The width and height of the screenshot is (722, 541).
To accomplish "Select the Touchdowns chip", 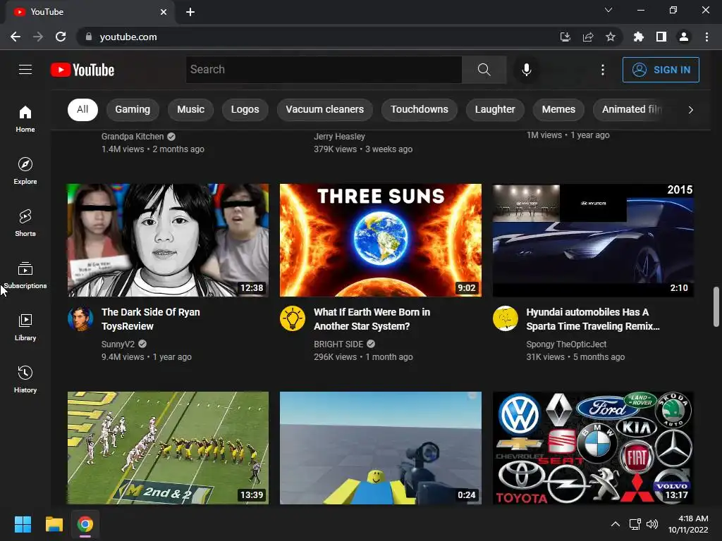I will (420, 109).
